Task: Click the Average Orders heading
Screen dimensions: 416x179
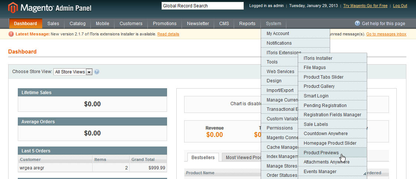Action: pos(92,122)
